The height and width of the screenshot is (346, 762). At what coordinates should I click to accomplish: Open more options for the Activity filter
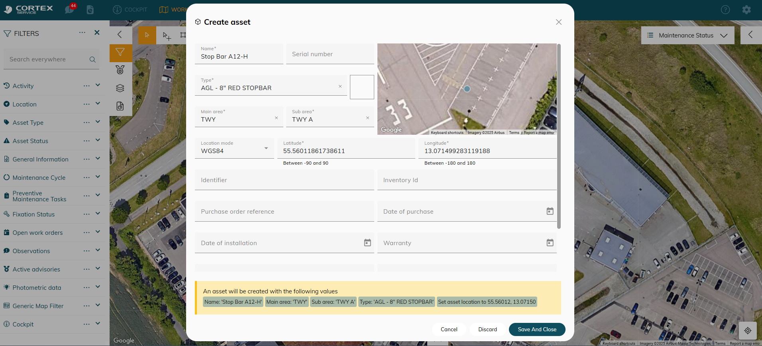(x=86, y=86)
